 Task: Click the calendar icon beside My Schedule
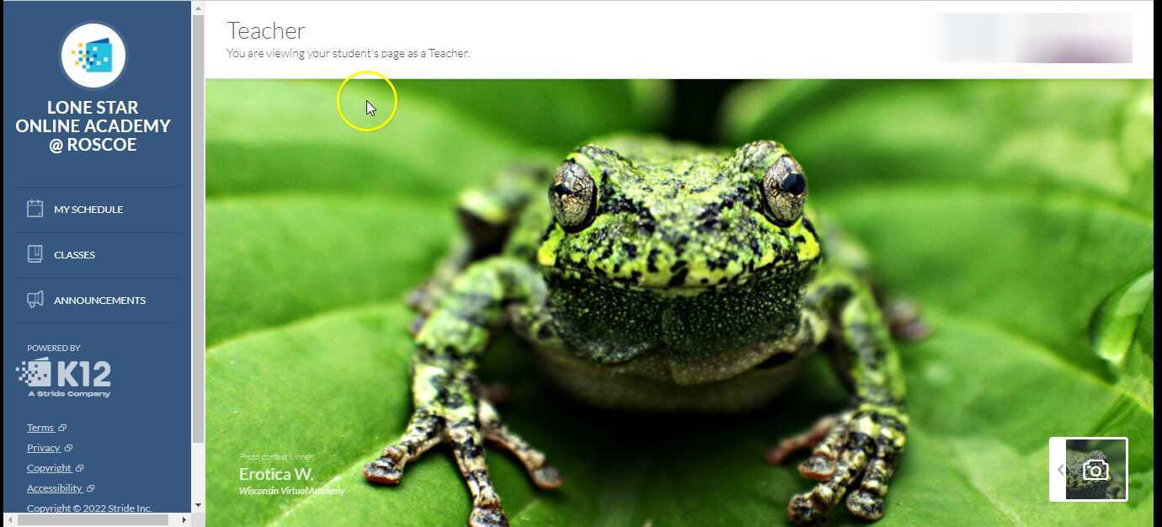pyautogui.click(x=35, y=209)
